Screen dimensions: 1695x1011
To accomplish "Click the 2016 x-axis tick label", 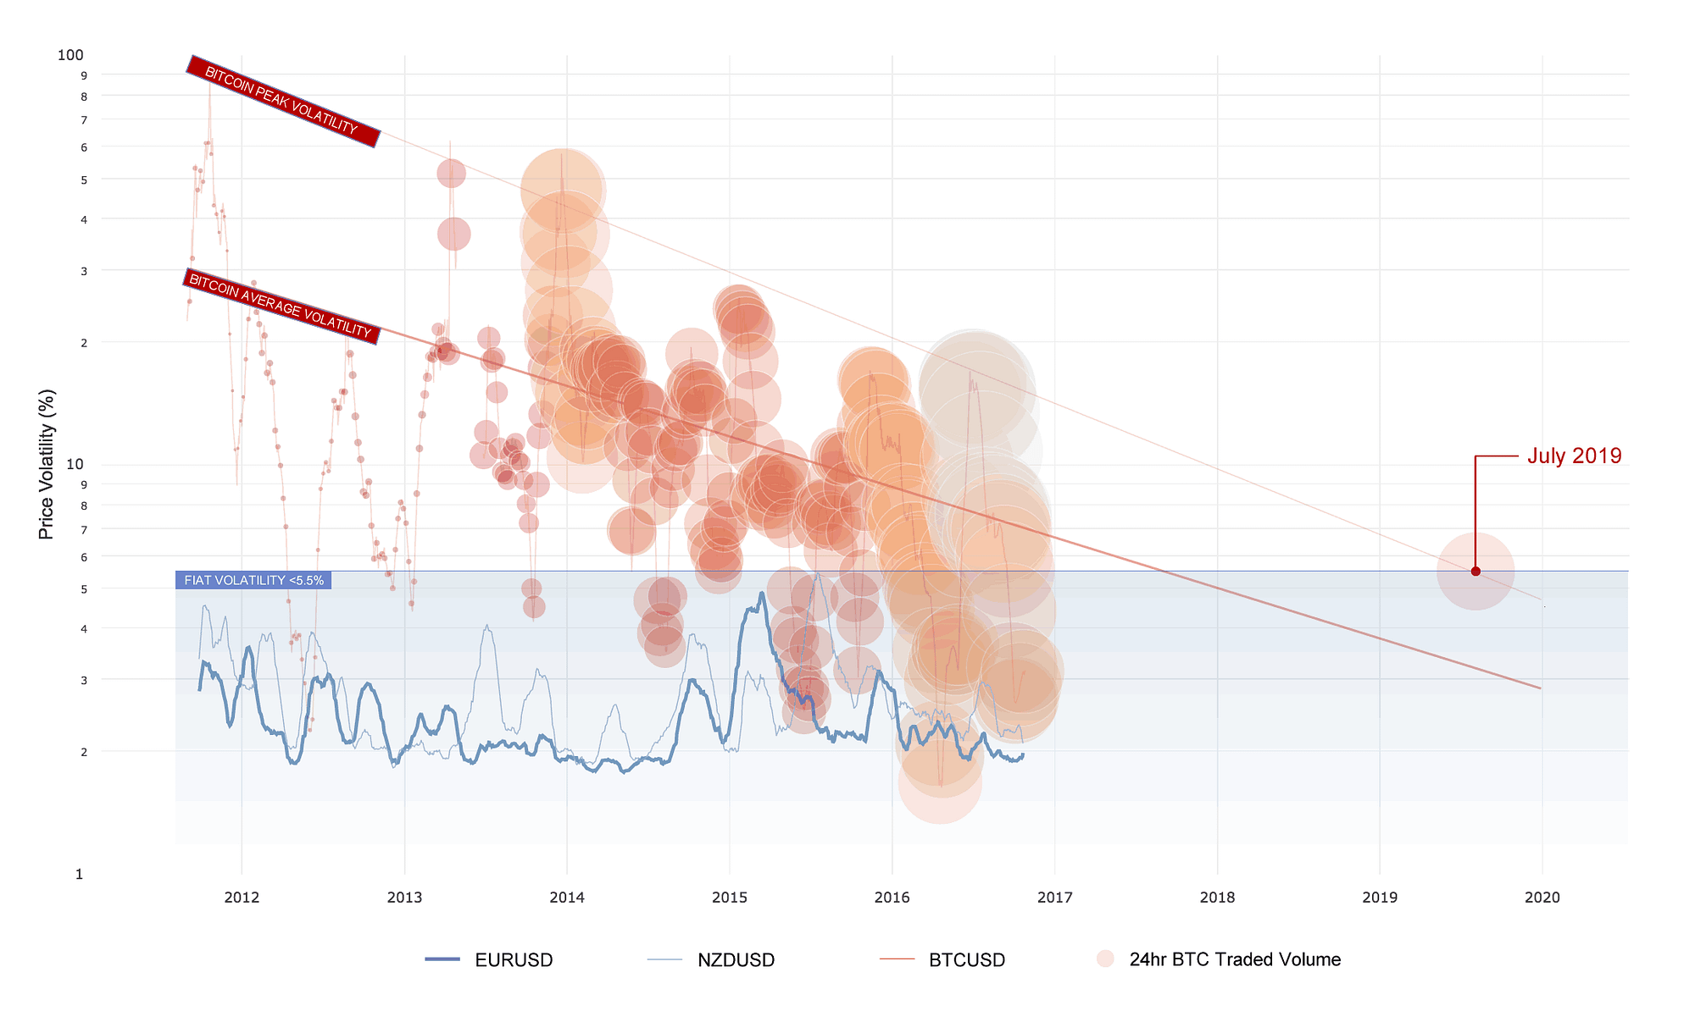I will tap(892, 898).
